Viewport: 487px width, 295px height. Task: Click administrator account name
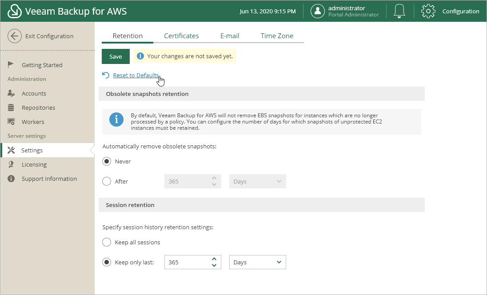pos(347,8)
